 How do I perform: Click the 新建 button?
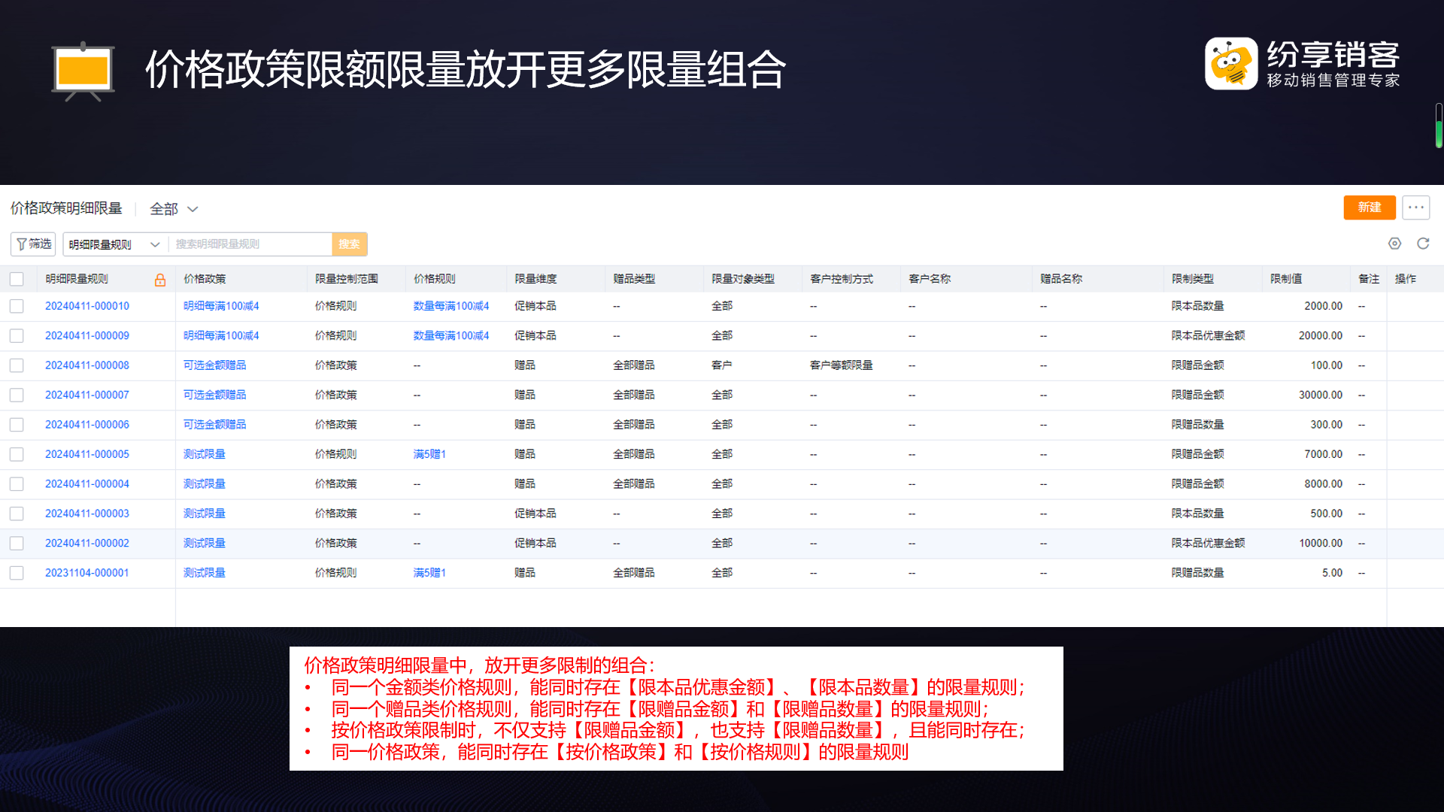1369,208
